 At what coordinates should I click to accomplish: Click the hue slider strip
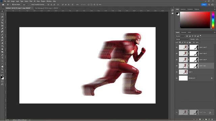pos(213,20)
